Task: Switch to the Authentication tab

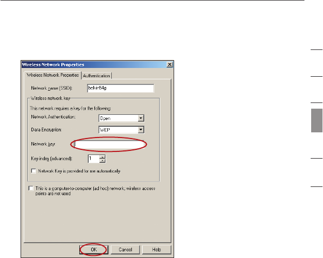Action: [x=96, y=76]
